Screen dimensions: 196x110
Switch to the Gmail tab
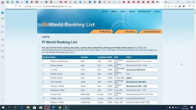pyautogui.click(x=85, y=2)
